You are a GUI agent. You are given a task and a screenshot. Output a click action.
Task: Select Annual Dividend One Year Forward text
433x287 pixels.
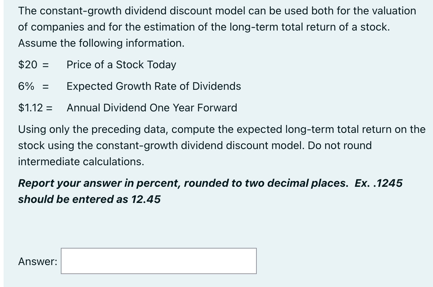tap(152, 108)
